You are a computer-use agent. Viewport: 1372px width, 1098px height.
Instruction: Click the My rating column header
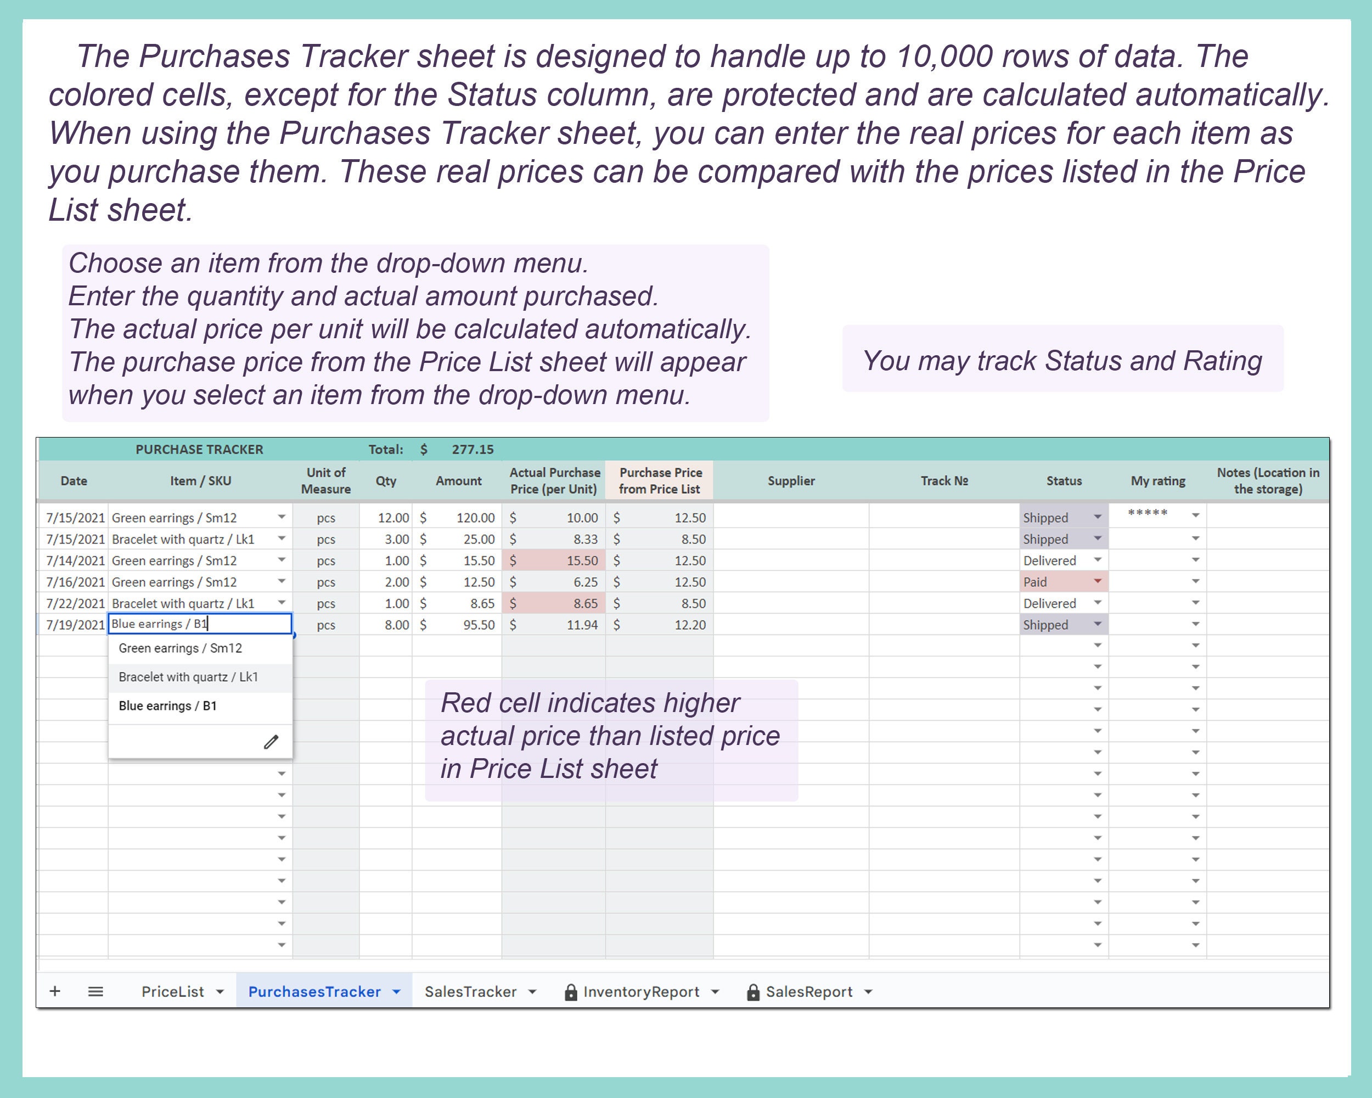pos(1157,480)
